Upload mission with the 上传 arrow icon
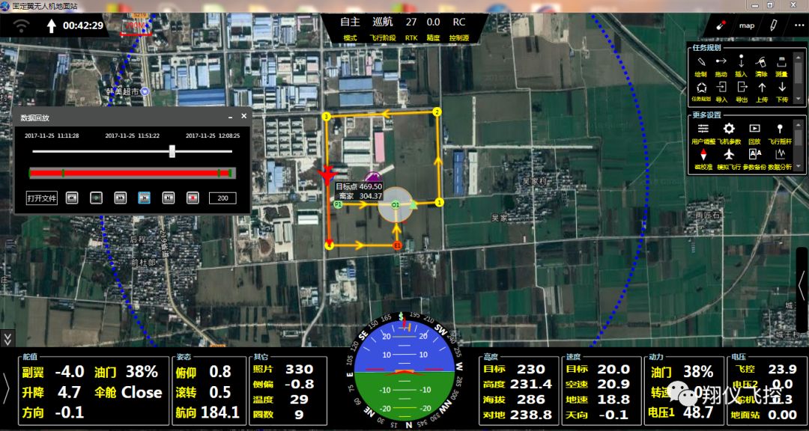The height and width of the screenshot is (431, 809). (762, 89)
